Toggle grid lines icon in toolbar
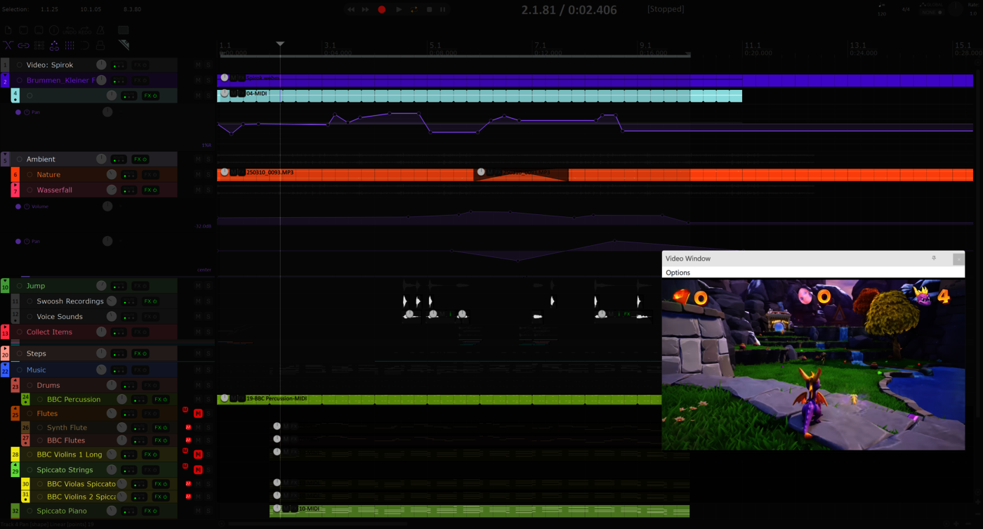This screenshot has height=529, width=983. click(70, 45)
